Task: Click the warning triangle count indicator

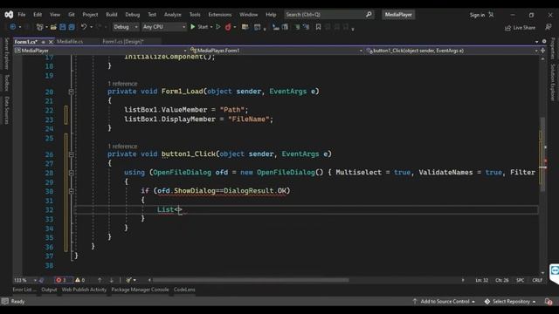Action: (79, 280)
